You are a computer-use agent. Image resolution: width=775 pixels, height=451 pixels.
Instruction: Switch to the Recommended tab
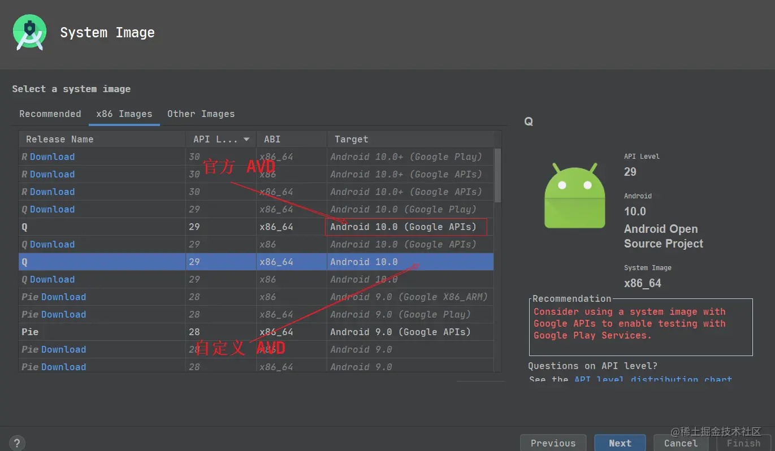point(50,114)
